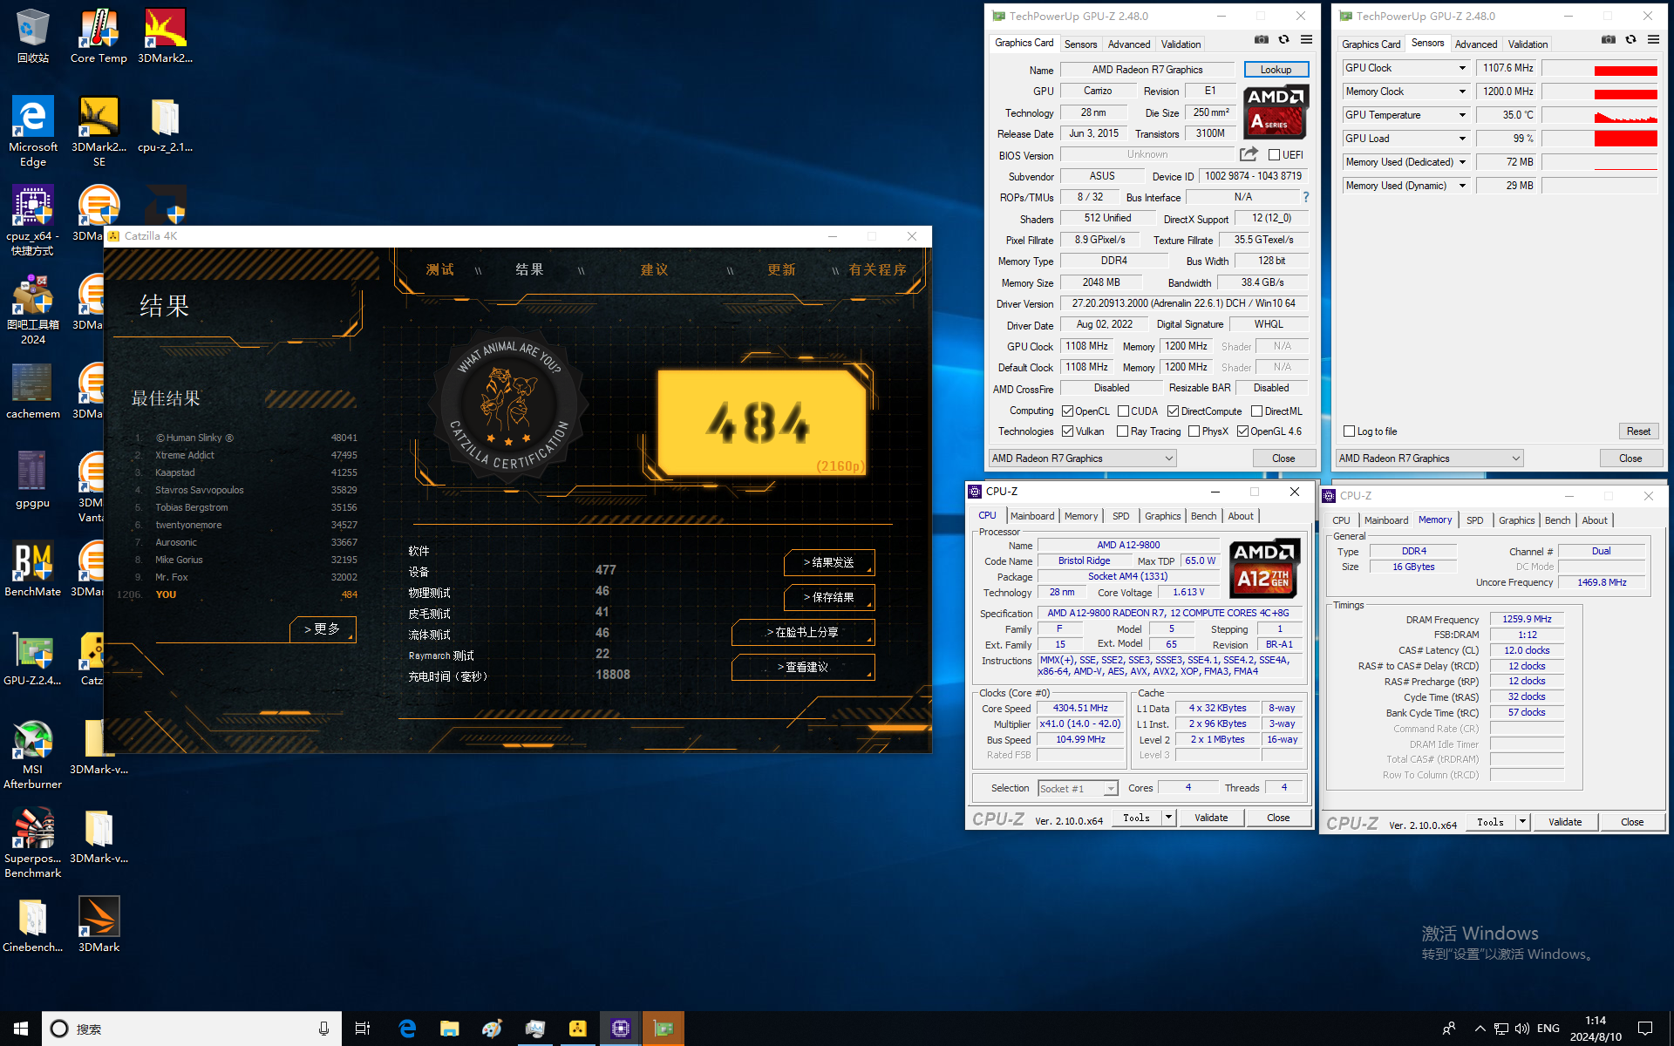1674x1046 pixels.
Task: Open the GPU Load sensor dropdown
Action: pos(1462,139)
